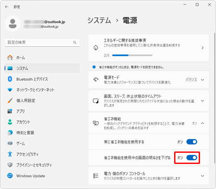The image size is (216, 189).
Task: Click the power mode gauge icon
Action: (96, 79)
